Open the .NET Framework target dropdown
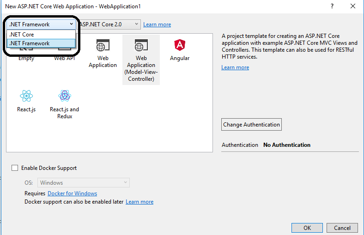Image resolution: width=364 pixels, height=235 pixels. (41, 24)
